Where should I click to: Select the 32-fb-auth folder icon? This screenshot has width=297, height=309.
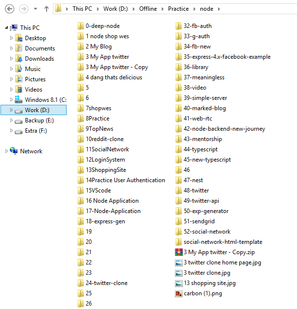[178, 26]
